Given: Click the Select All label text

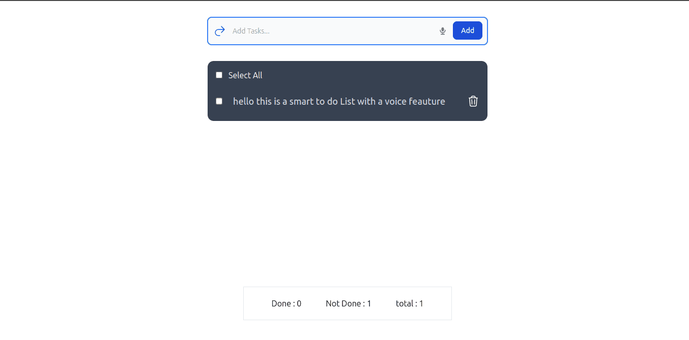Looking at the screenshot, I should 245,75.
